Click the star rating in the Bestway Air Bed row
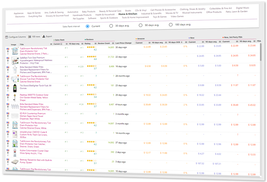This screenshot has height=182, width=267. [x=92, y=160]
